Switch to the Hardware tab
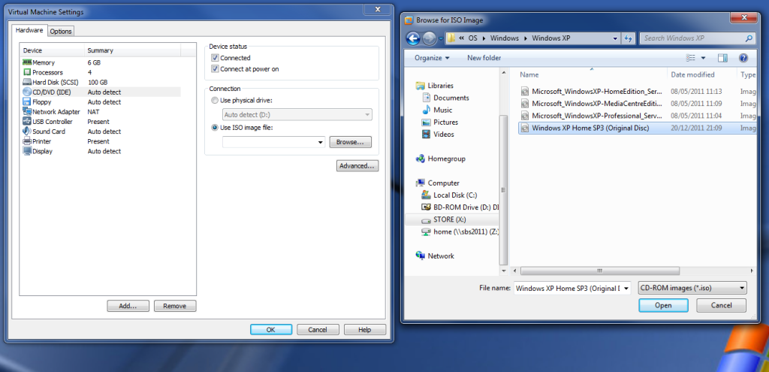 coord(29,30)
